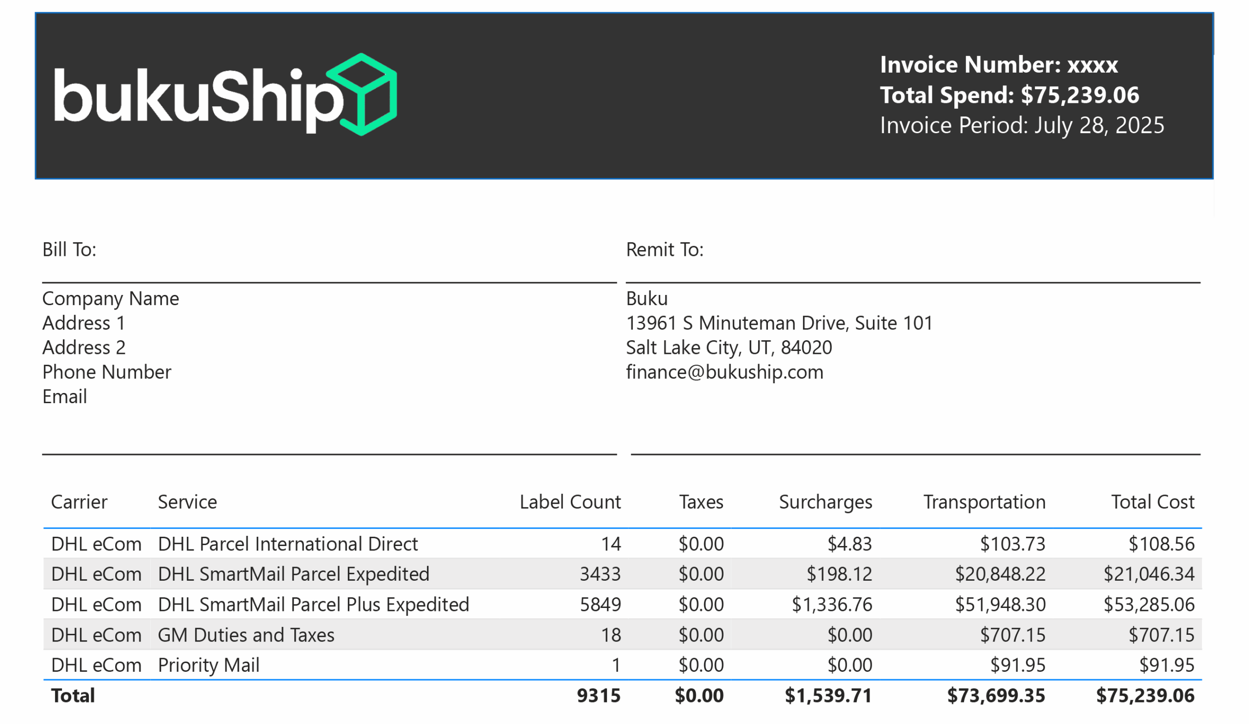Sort by the Service column header
Viewport: 1249px width, 724px height.
coord(187,502)
